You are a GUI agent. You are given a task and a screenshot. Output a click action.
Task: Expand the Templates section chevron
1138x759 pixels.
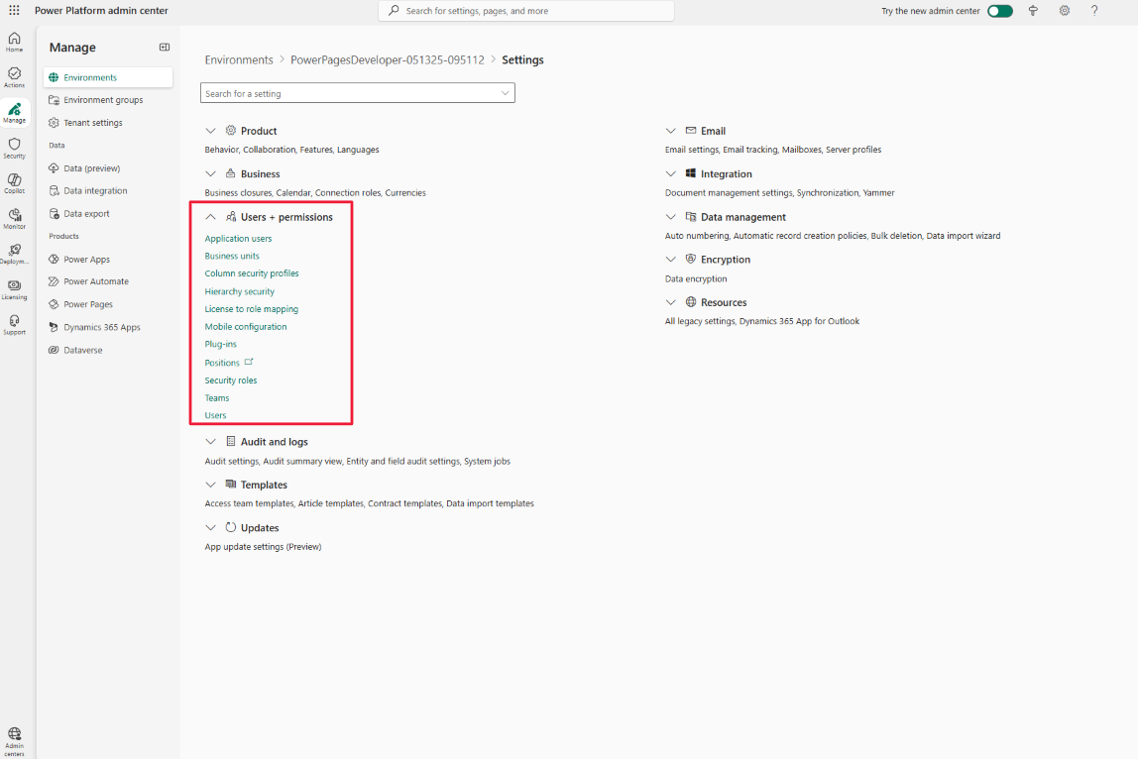(210, 485)
